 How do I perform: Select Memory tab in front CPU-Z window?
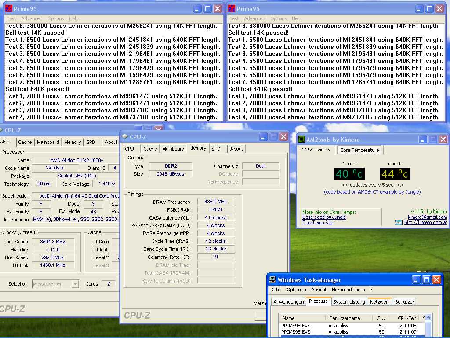tap(198, 148)
